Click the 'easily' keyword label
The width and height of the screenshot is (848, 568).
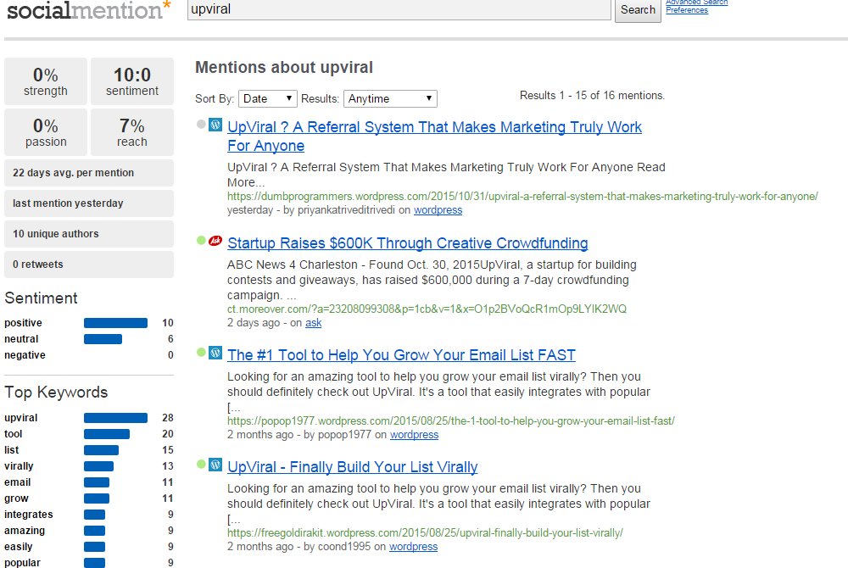pyautogui.click(x=19, y=547)
